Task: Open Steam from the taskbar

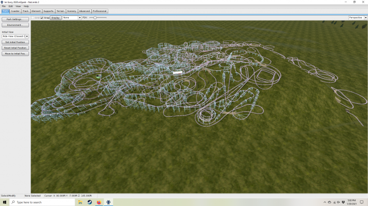Action: [90, 202]
